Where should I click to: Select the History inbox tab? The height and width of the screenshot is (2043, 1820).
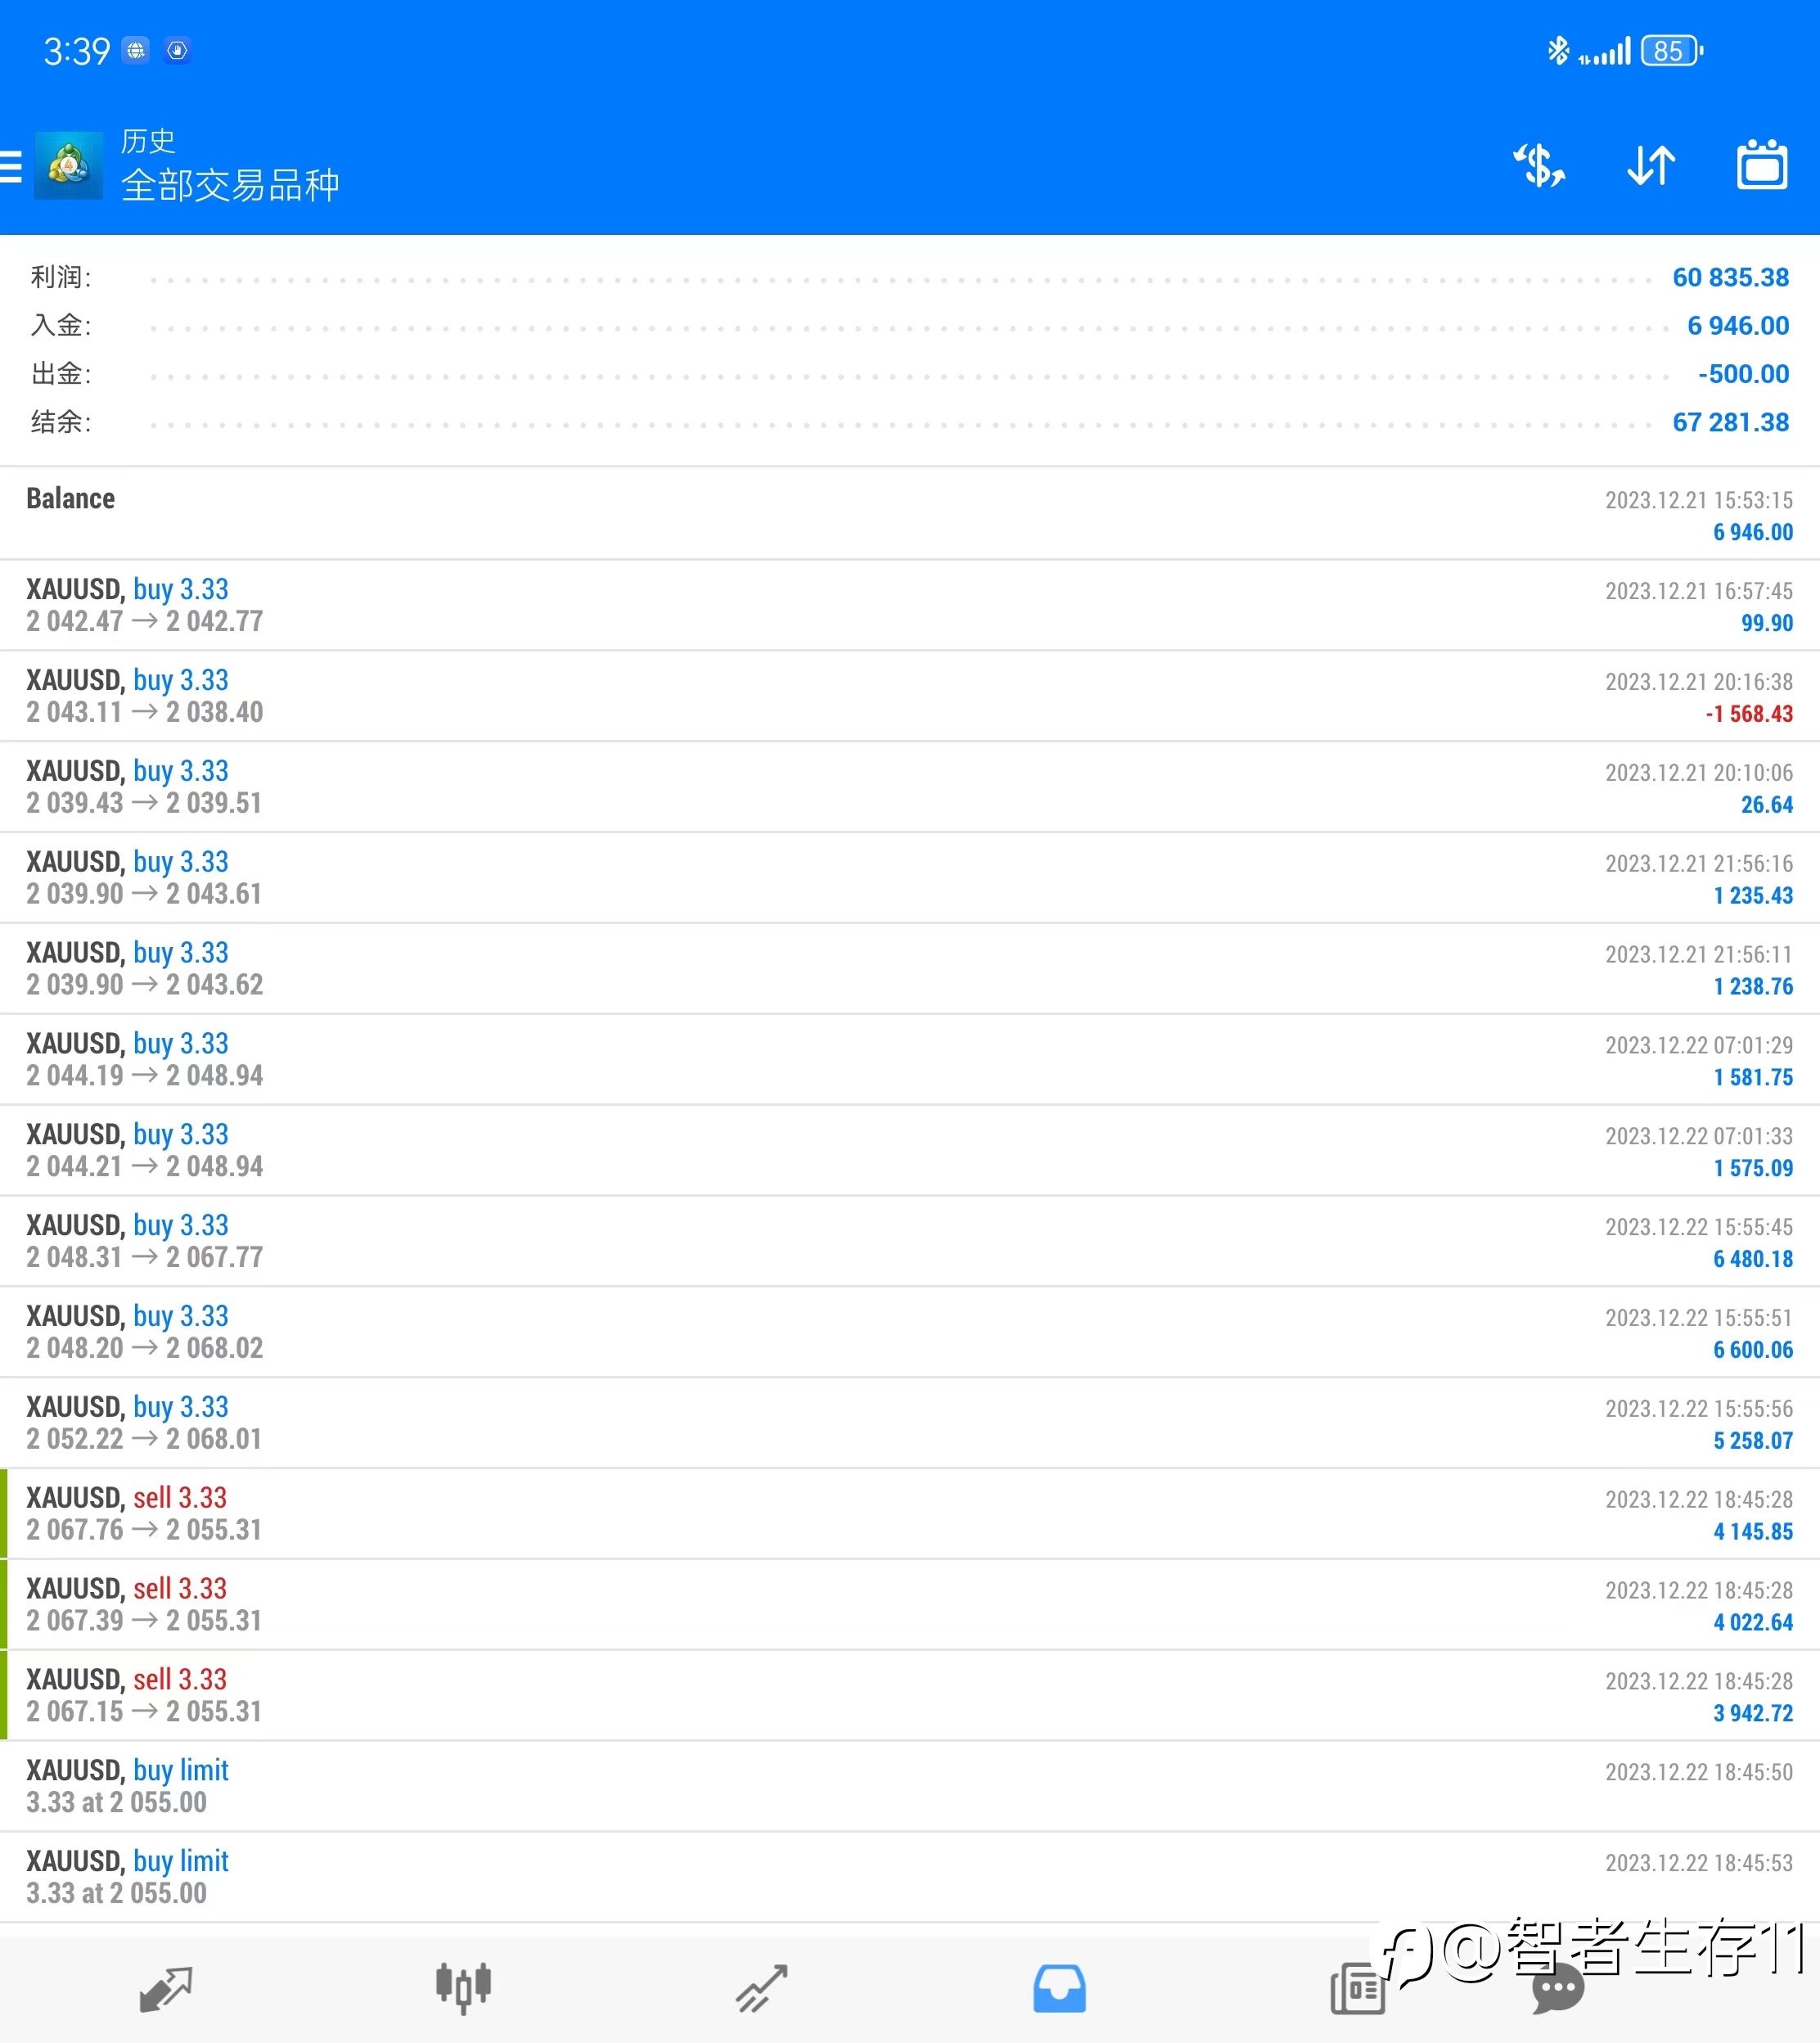pyautogui.click(x=1060, y=1989)
